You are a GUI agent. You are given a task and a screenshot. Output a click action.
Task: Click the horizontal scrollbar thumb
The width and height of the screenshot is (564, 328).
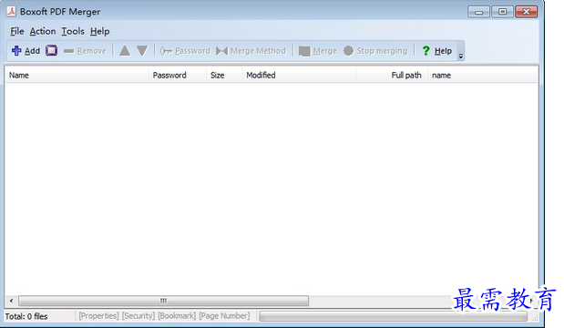tap(164, 301)
